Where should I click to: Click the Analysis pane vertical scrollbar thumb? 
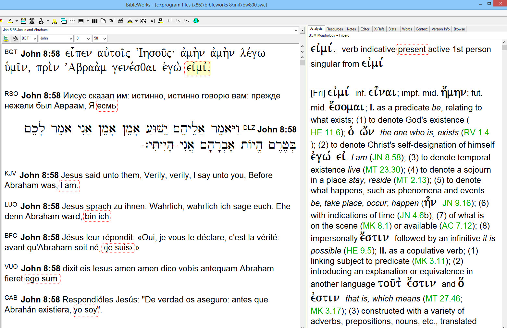click(x=504, y=47)
